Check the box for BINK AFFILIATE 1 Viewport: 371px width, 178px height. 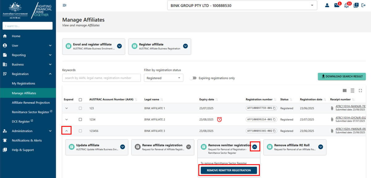click(x=80, y=108)
